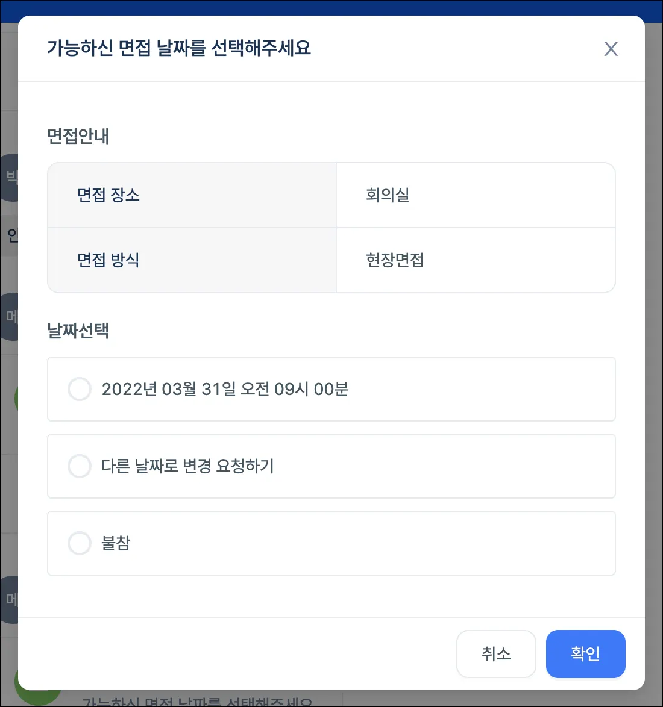Click the partially hidden top-left gray avatar
Image resolution: width=663 pixels, height=707 pixels.
pos(9,177)
